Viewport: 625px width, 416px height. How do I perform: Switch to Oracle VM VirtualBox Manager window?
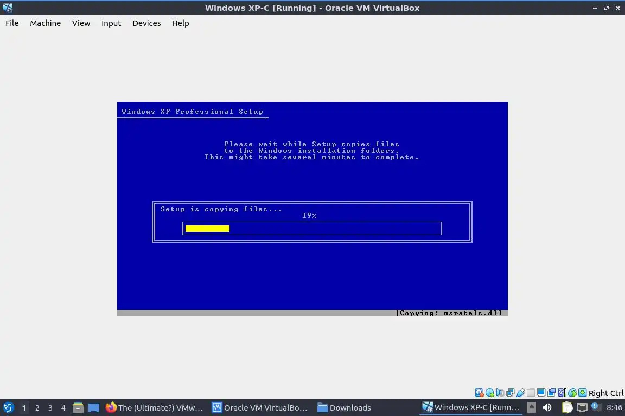tap(260, 408)
